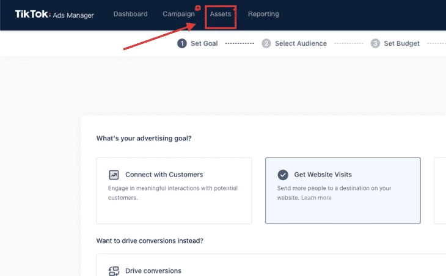Toggle the Get Website Visits checkmark

pyautogui.click(x=283, y=175)
